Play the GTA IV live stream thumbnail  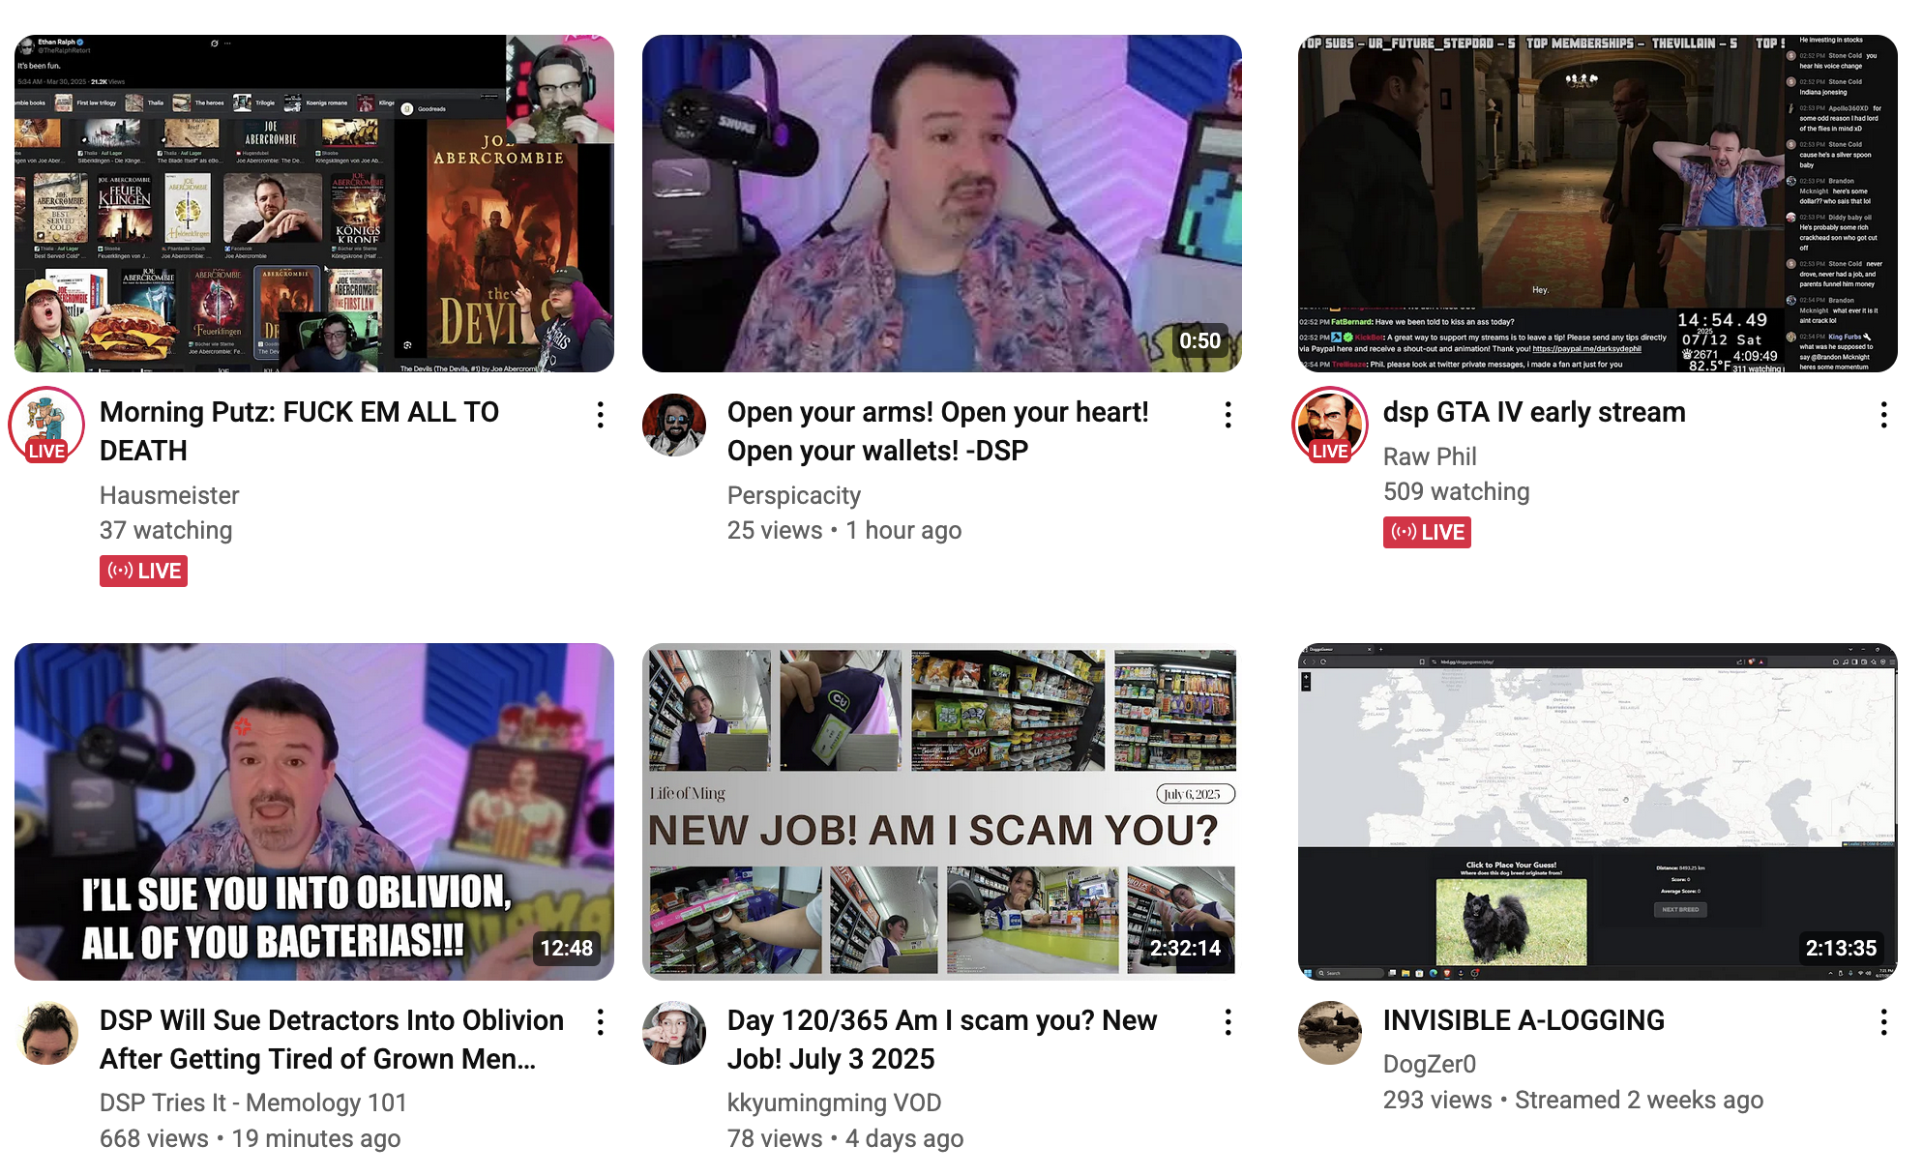tap(1598, 204)
